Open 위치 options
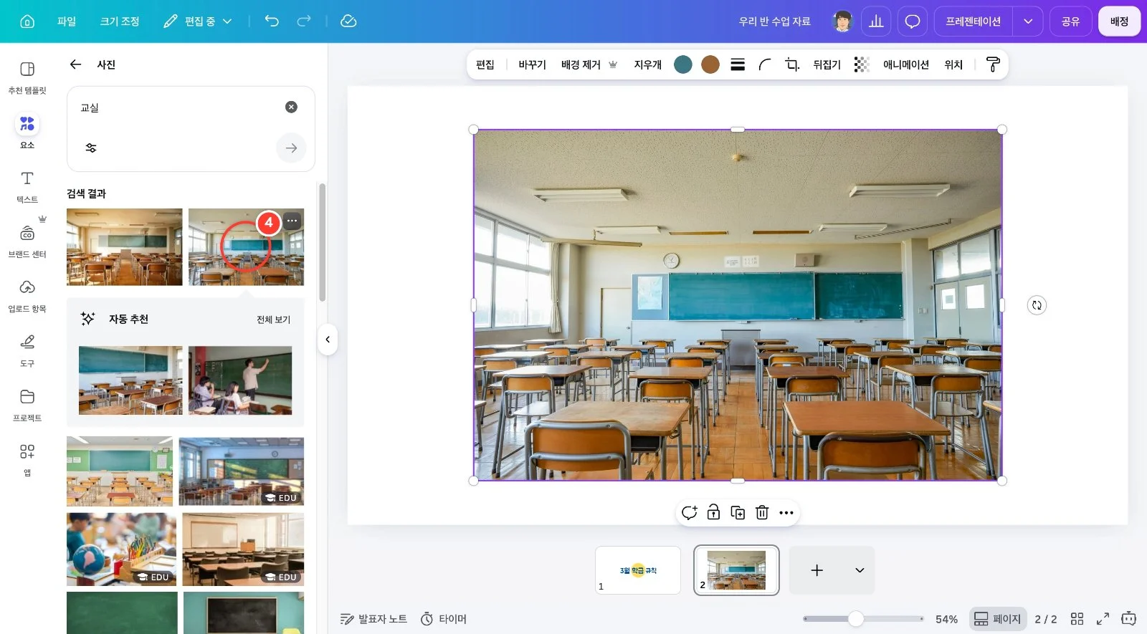The height and width of the screenshot is (634, 1147). 953,64
